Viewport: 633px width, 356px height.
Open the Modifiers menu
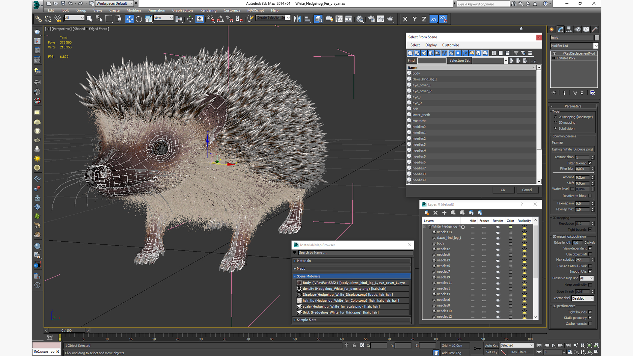click(134, 10)
